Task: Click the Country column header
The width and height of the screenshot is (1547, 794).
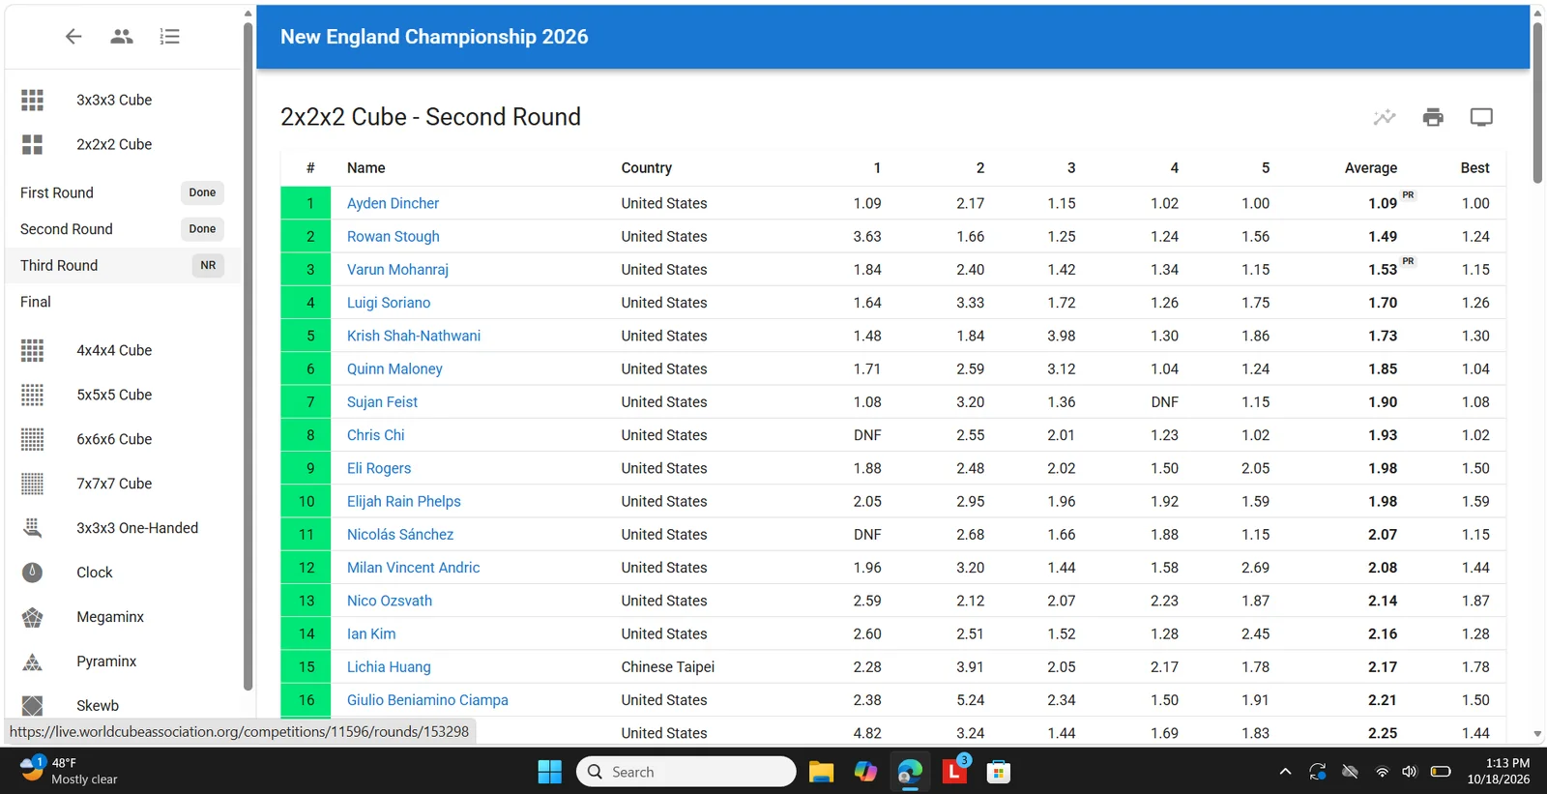Action: tap(646, 167)
